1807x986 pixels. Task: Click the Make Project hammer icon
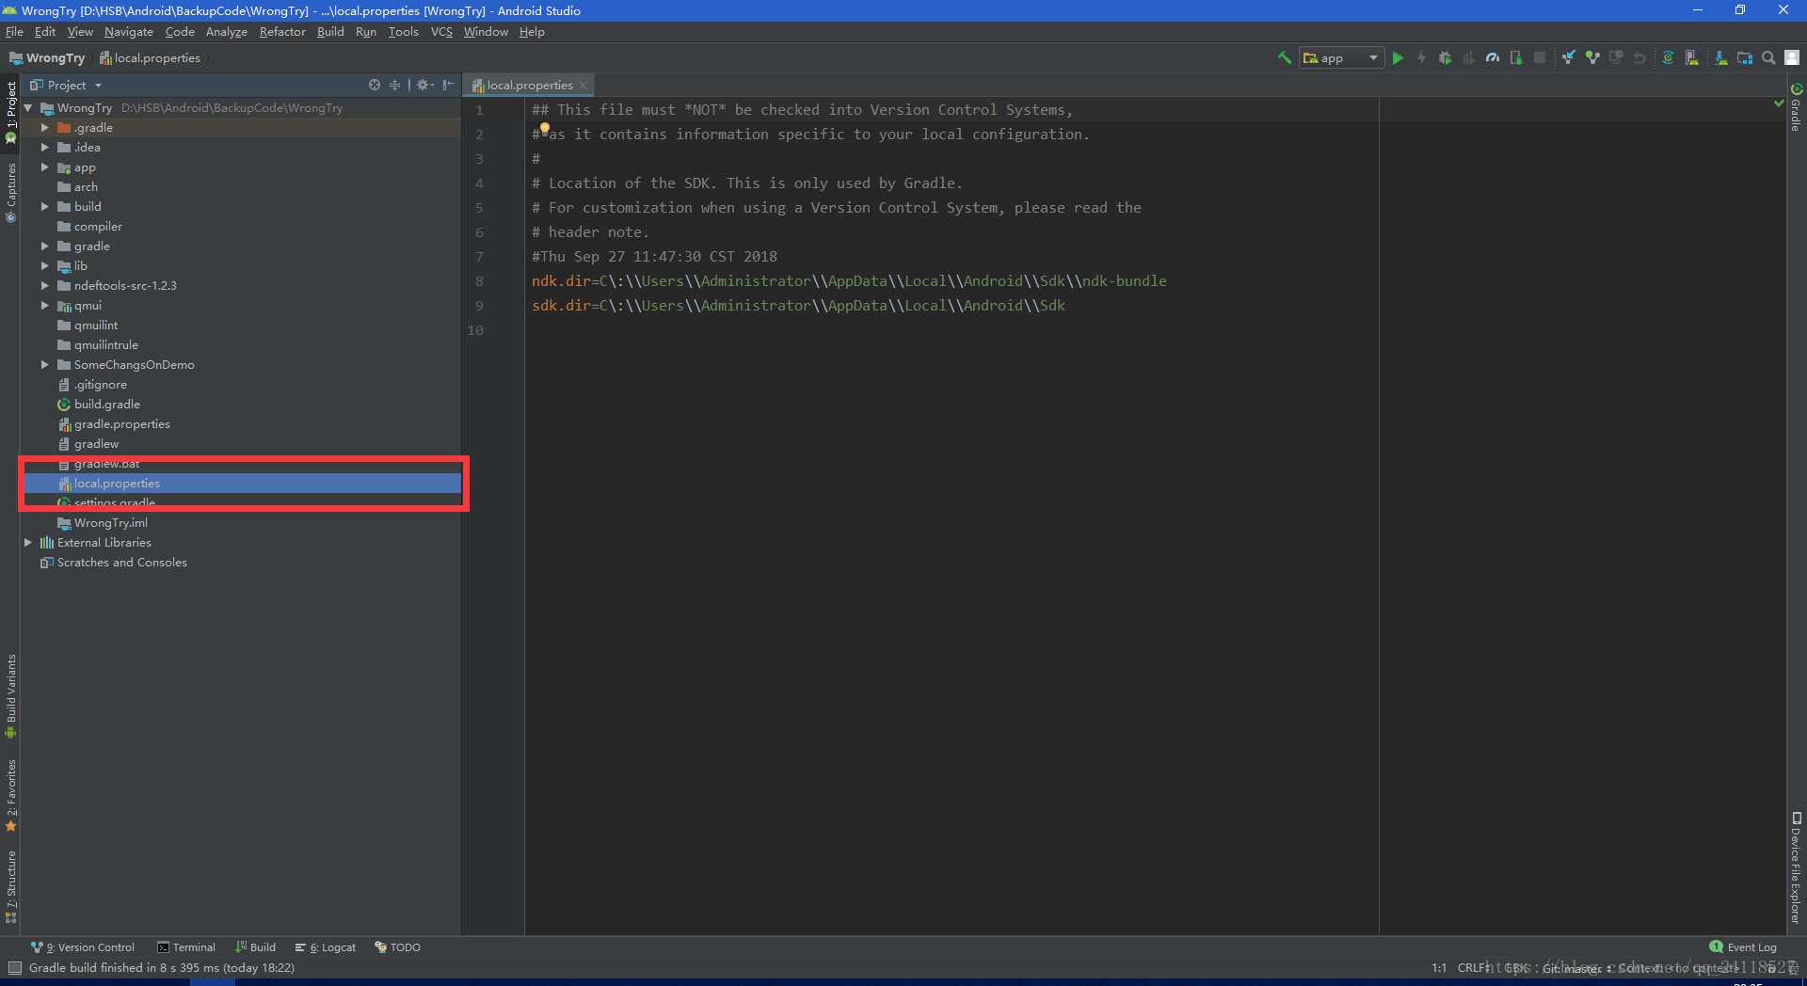tap(1284, 58)
